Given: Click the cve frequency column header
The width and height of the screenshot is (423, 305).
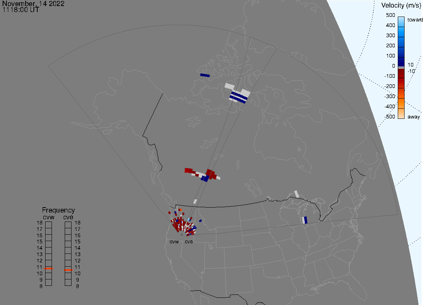Looking at the screenshot, I should click(68, 217).
